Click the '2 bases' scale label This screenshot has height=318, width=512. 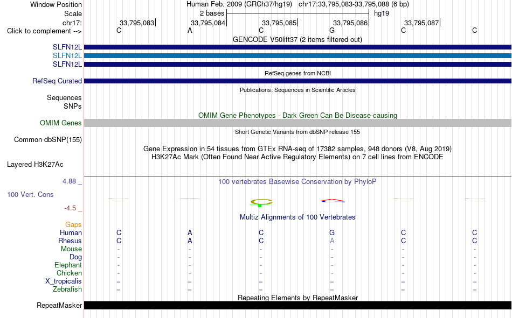coord(212,13)
